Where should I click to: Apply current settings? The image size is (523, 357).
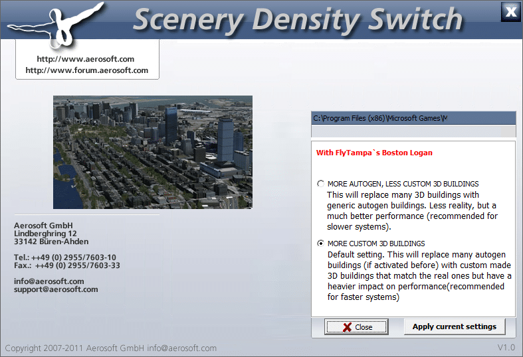454,326
